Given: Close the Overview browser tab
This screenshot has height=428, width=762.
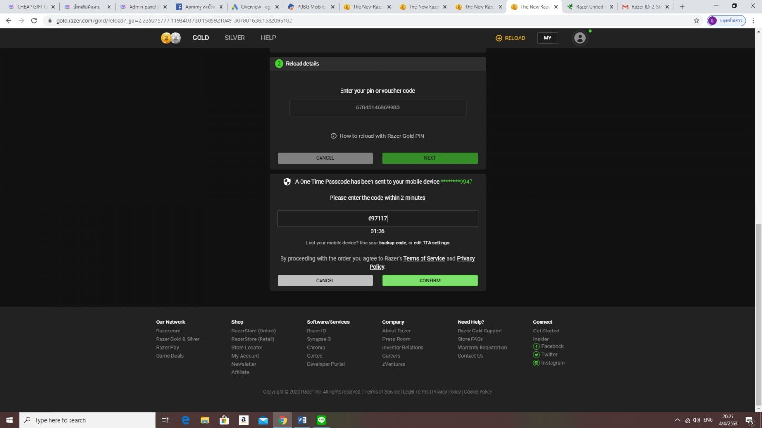Looking at the screenshot, I should click(277, 7).
